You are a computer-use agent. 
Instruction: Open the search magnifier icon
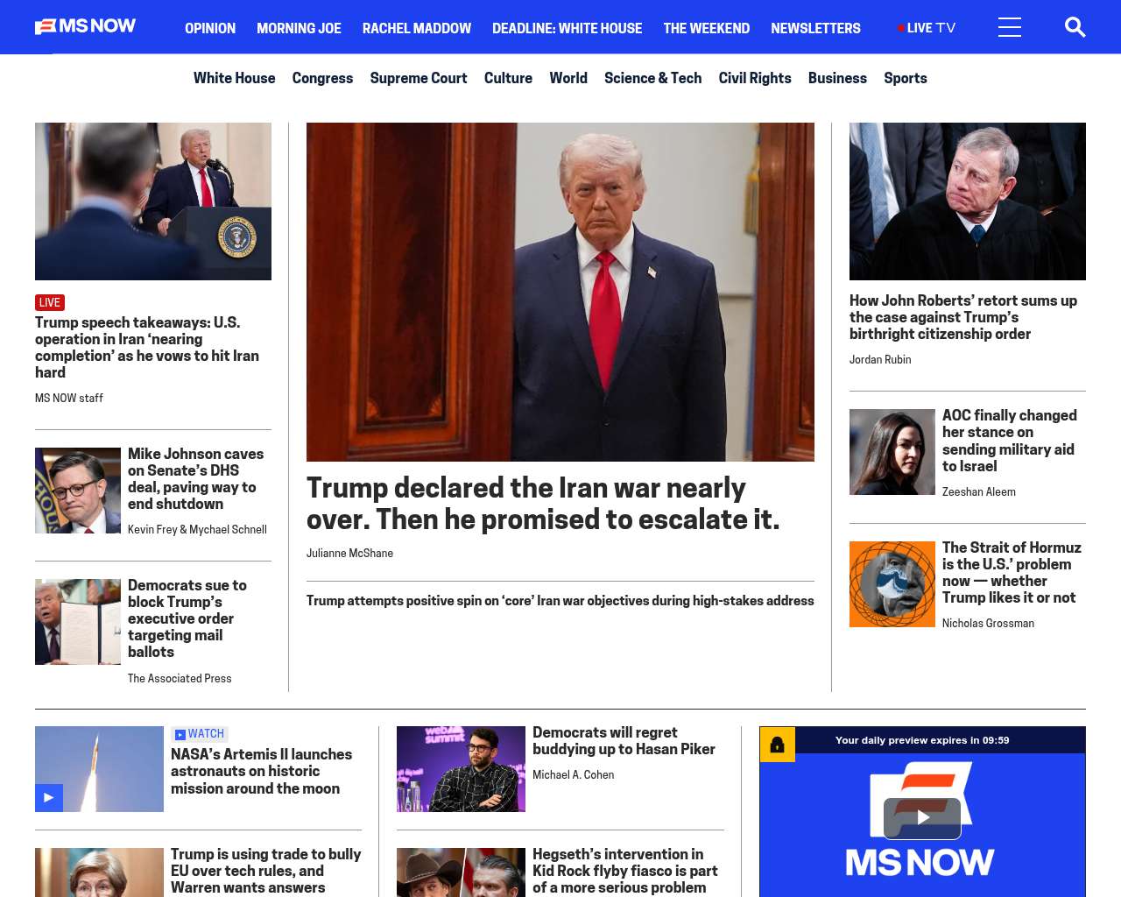[x=1075, y=27]
